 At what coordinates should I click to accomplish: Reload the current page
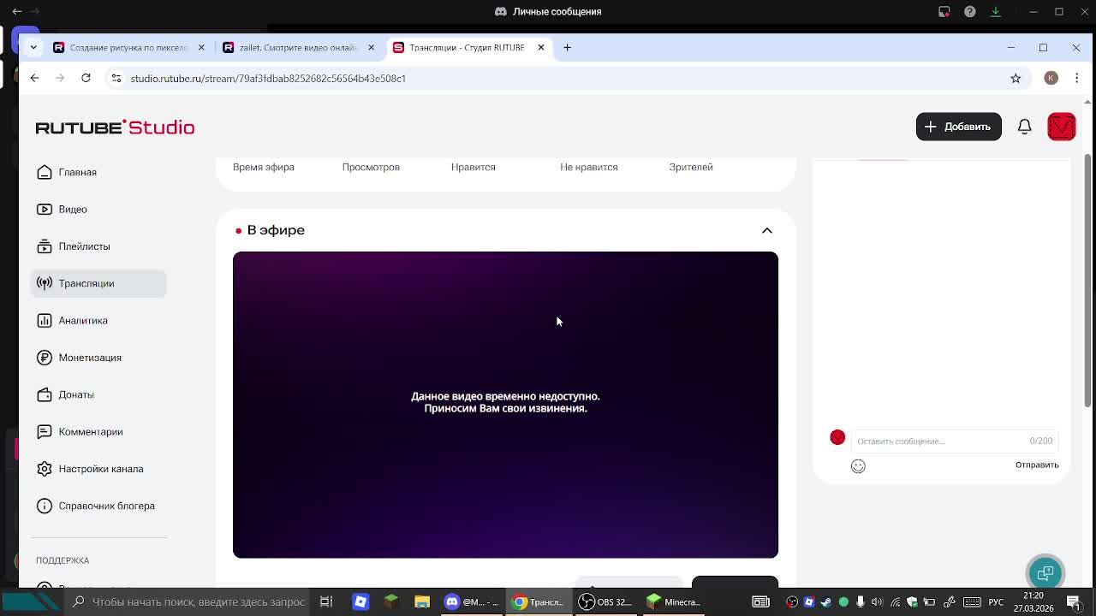(x=86, y=78)
